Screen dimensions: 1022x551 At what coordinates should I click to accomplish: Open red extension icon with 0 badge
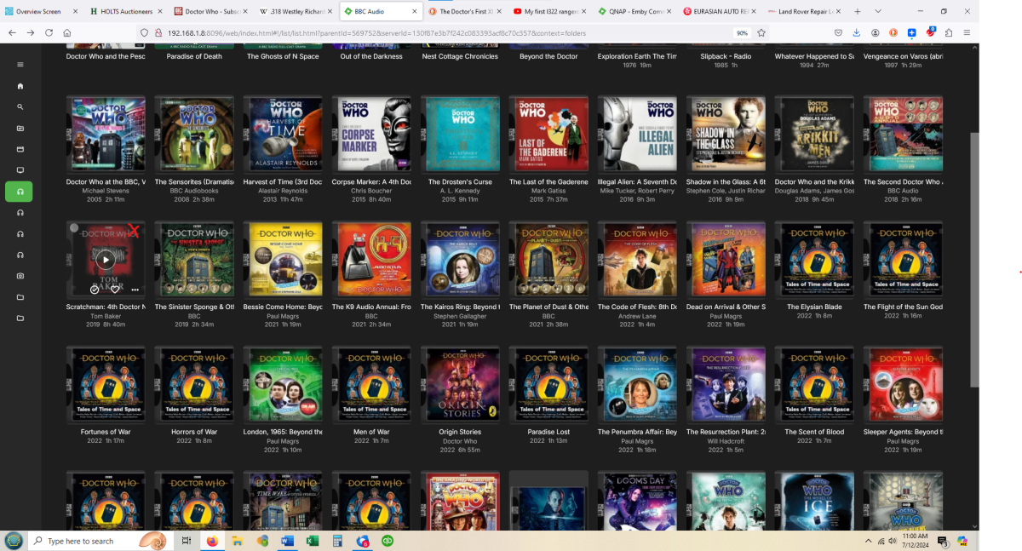(931, 32)
